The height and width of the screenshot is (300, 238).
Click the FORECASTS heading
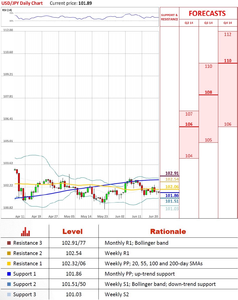(207, 13)
